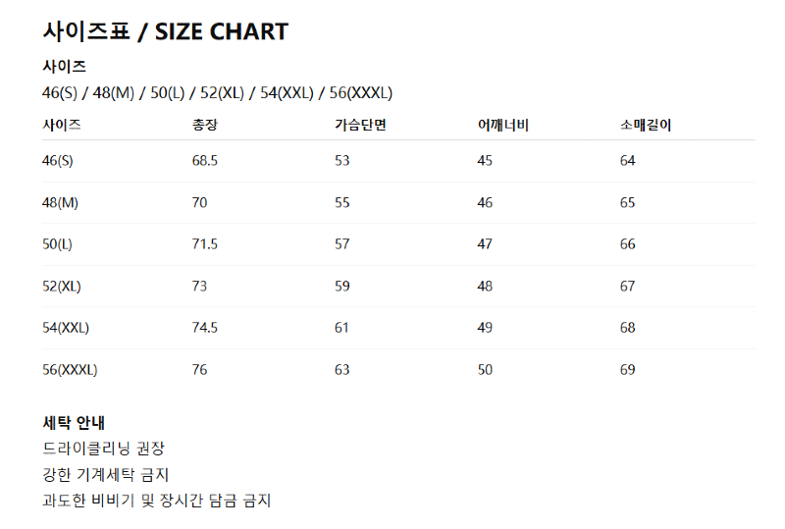Click the 소매길이 column header

click(x=646, y=126)
